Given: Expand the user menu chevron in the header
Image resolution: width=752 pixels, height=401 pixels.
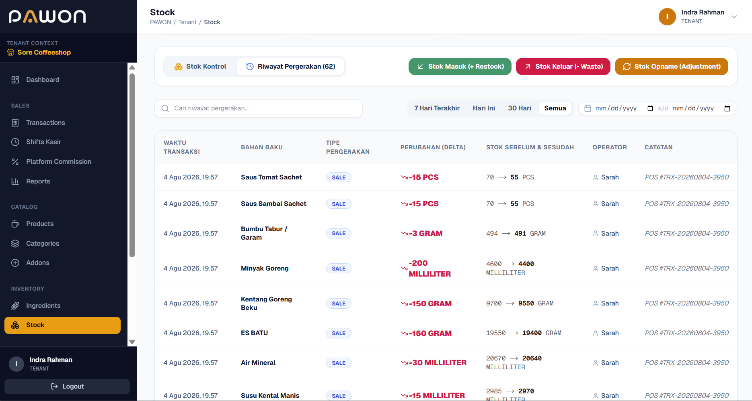Looking at the screenshot, I should point(734,17).
